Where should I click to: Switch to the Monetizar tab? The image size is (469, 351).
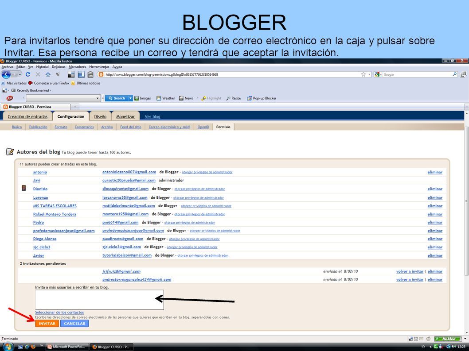pyautogui.click(x=125, y=116)
